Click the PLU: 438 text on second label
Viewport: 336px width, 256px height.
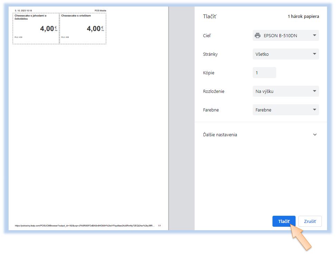pyautogui.click(x=65, y=37)
